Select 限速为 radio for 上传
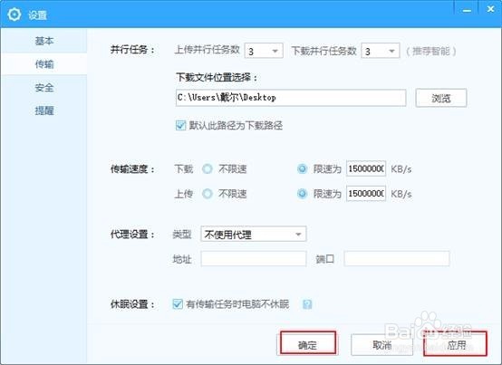 pos(303,194)
